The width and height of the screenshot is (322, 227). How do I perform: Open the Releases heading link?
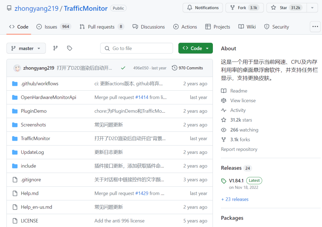point(231,168)
